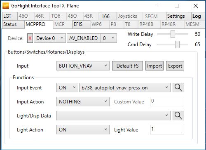The height and width of the screenshot is (150, 206).
Task: Switch to the 166 tab
Action: coord(108,16)
